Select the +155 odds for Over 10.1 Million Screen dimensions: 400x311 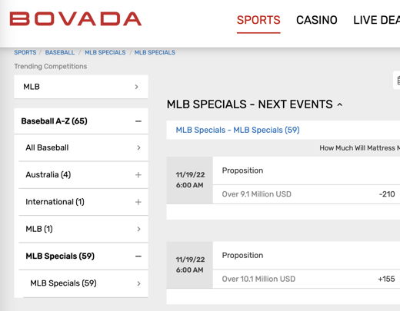(386, 279)
